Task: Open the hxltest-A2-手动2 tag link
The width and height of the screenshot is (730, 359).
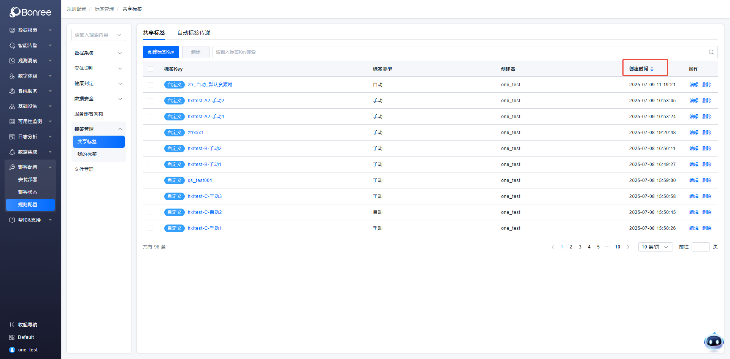Action: tap(206, 101)
